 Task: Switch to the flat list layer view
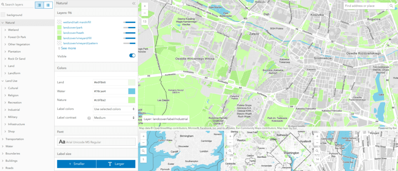click(x=48, y=5)
